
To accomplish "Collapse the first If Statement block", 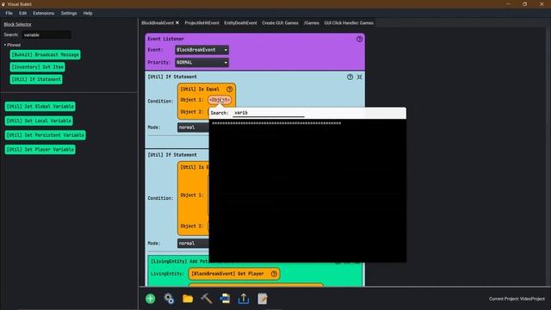I will pyautogui.click(x=360, y=77).
